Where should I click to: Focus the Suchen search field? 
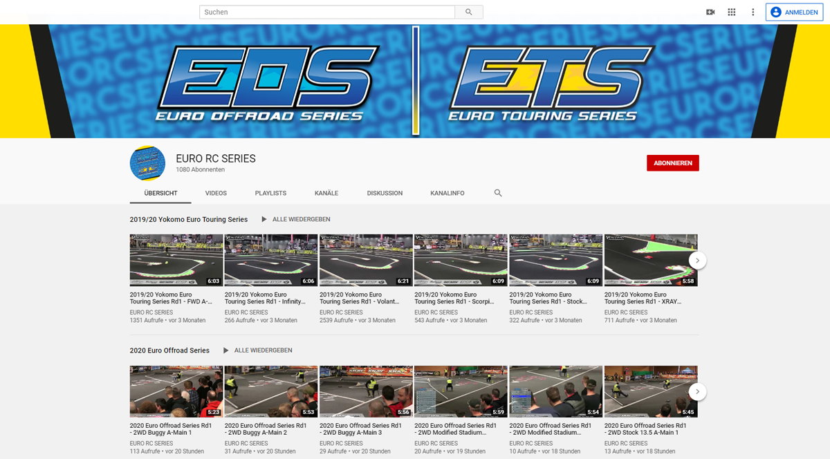coord(327,12)
